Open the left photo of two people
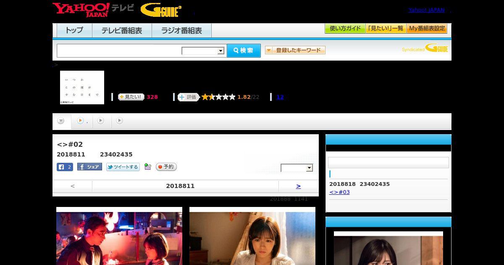Viewport: 504px width, 265px height. coord(119,238)
